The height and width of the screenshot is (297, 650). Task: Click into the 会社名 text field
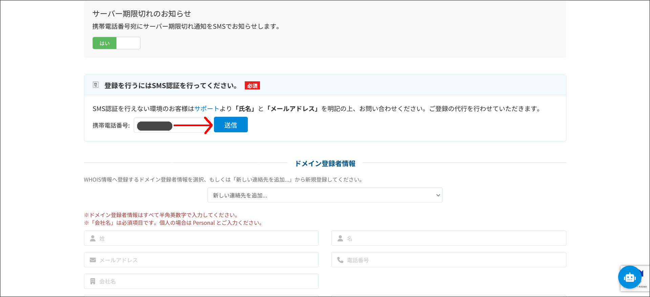(207, 281)
